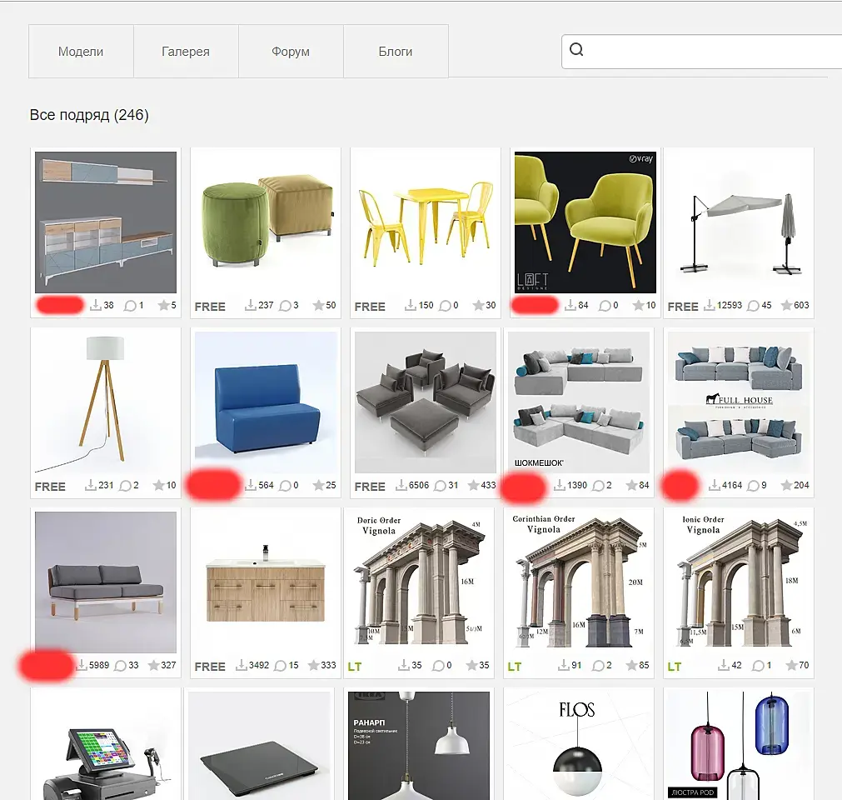Open the Doric Order Vignola model
Viewport: 842px width, 800px height.
point(419,582)
